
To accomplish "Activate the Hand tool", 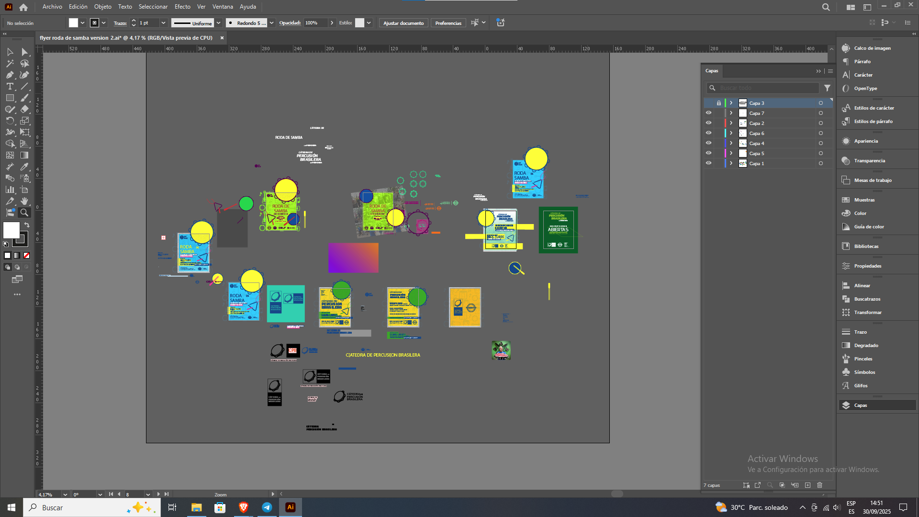I will [24, 201].
